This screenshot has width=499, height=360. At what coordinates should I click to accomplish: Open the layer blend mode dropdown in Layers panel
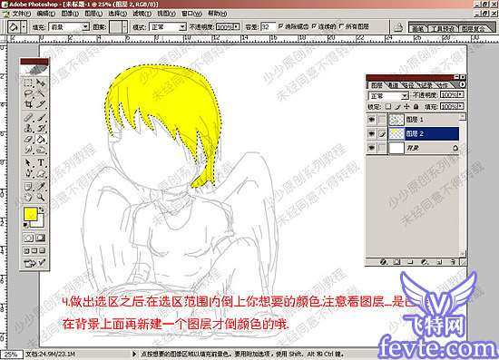388,96
